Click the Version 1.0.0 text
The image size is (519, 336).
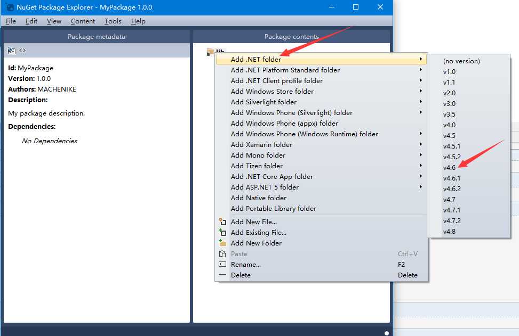tap(29, 79)
